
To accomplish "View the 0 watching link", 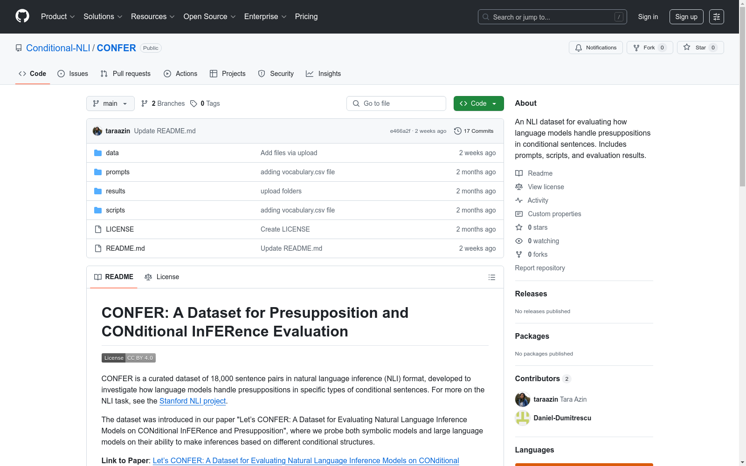I will pos(537,241).
